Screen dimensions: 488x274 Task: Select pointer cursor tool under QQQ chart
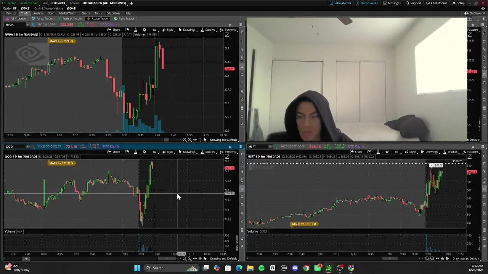205,258
